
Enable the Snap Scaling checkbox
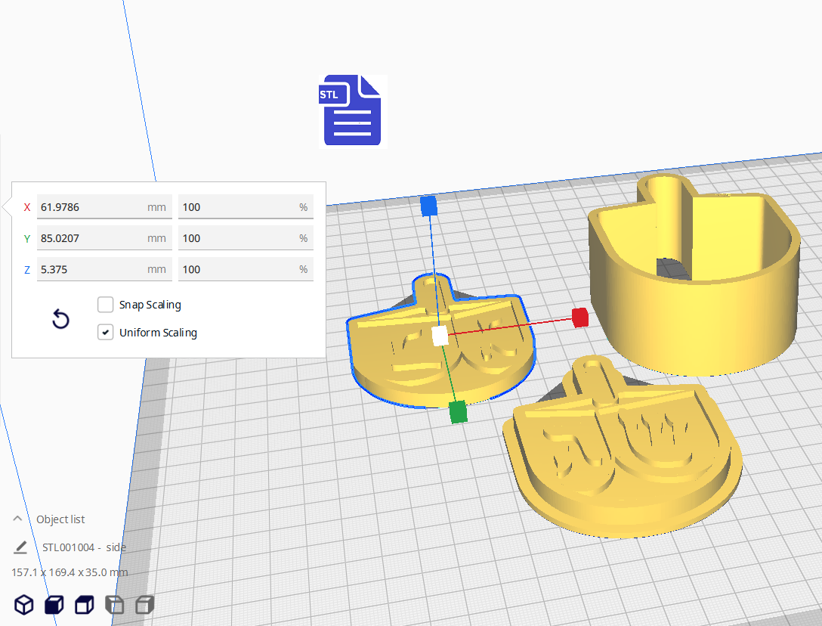click(x=106, y=305)
